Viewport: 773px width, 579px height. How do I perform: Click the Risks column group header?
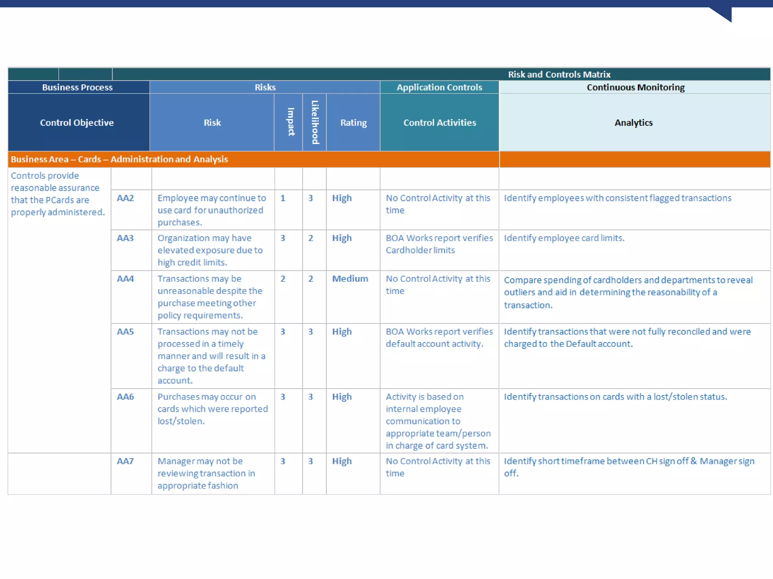coord(265,87)
